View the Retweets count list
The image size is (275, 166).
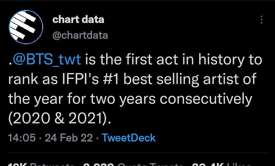click(41, 165)
